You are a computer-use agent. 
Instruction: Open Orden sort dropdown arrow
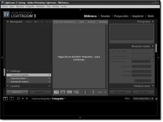(x=105, y=92)
